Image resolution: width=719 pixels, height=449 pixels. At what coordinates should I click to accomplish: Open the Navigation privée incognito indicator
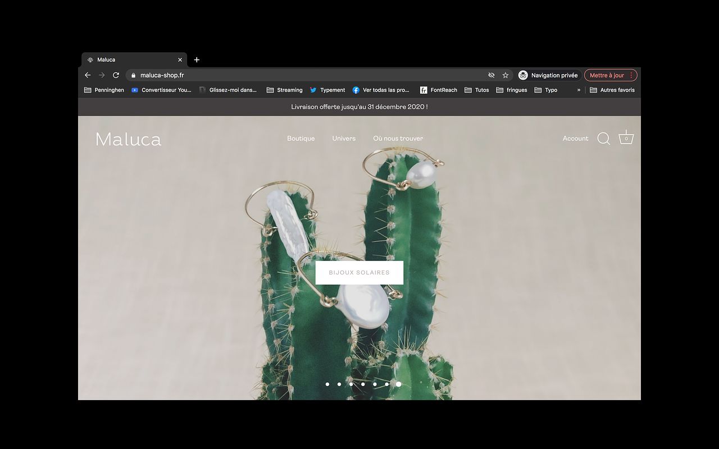[x=548, y=75]
